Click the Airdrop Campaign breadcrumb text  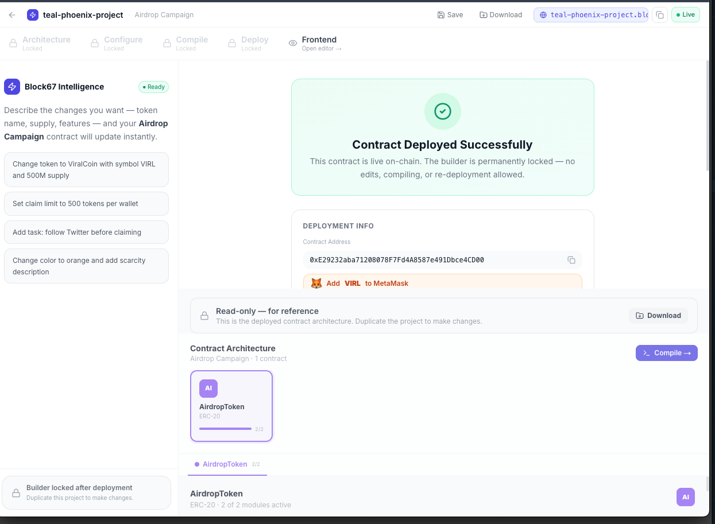coord(164,15)
